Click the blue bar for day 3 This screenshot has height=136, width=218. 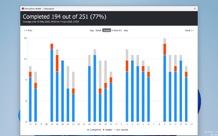pos(132,91)
